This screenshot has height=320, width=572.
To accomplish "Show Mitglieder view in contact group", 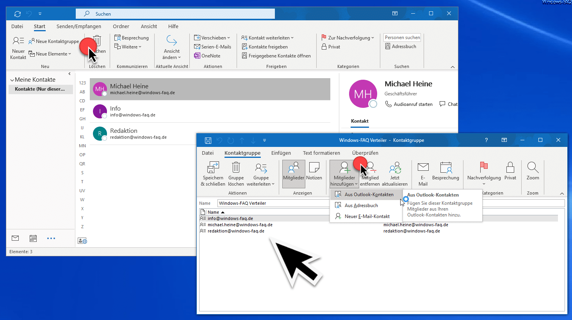I will (x=294, y=174).
